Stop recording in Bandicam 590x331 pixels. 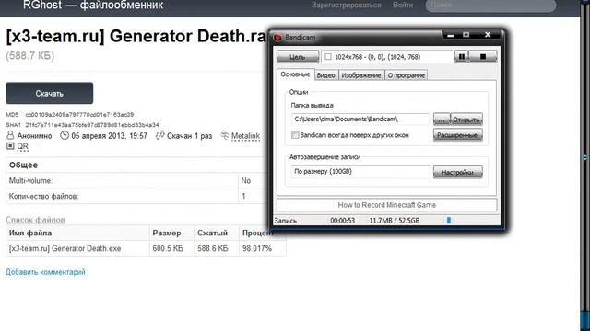pos(483,57)
